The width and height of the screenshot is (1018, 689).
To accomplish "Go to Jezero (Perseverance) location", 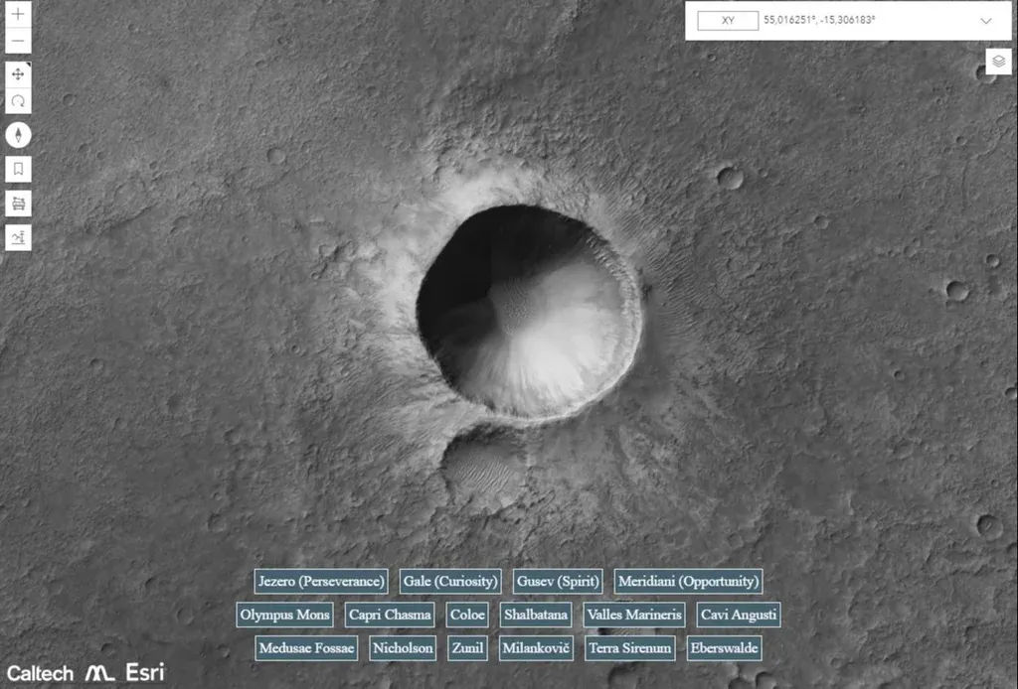I will click(321, 581).
